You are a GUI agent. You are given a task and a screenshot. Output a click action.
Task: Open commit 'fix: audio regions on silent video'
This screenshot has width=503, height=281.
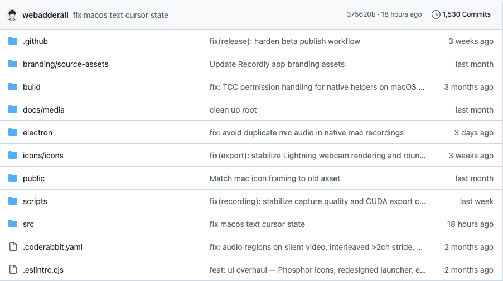pyautogui.click(x=316, y=247)
